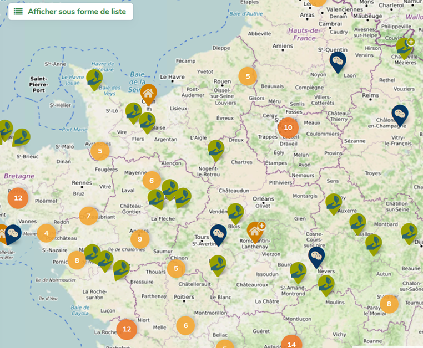The width and height of the screenshot is (423, 348).
Task: Click the 'Troyes' city label
Action: 372,173
